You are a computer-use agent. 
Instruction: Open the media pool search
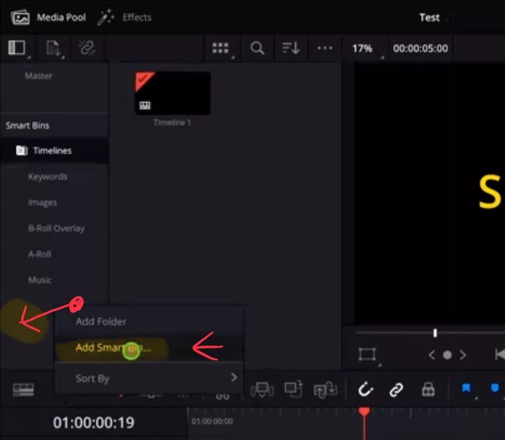click(257, 48)
